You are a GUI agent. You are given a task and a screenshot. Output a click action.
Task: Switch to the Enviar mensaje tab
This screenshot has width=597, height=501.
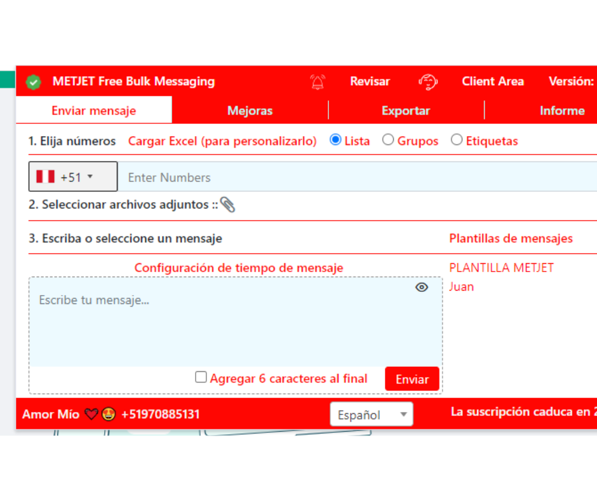94,111
